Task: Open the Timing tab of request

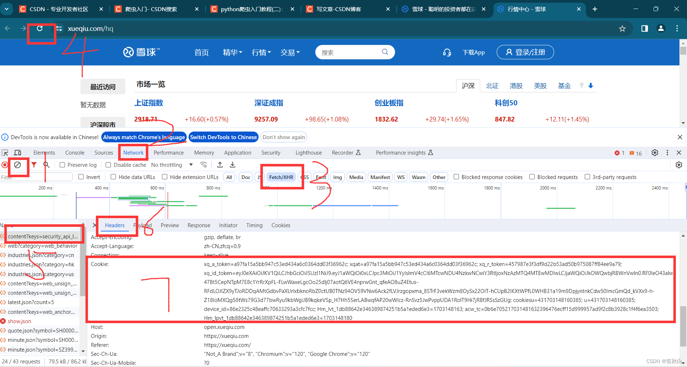Action: tap(254, 225)
